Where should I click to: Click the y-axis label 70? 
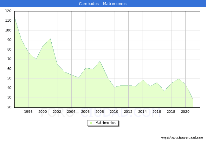pos(9,59)
